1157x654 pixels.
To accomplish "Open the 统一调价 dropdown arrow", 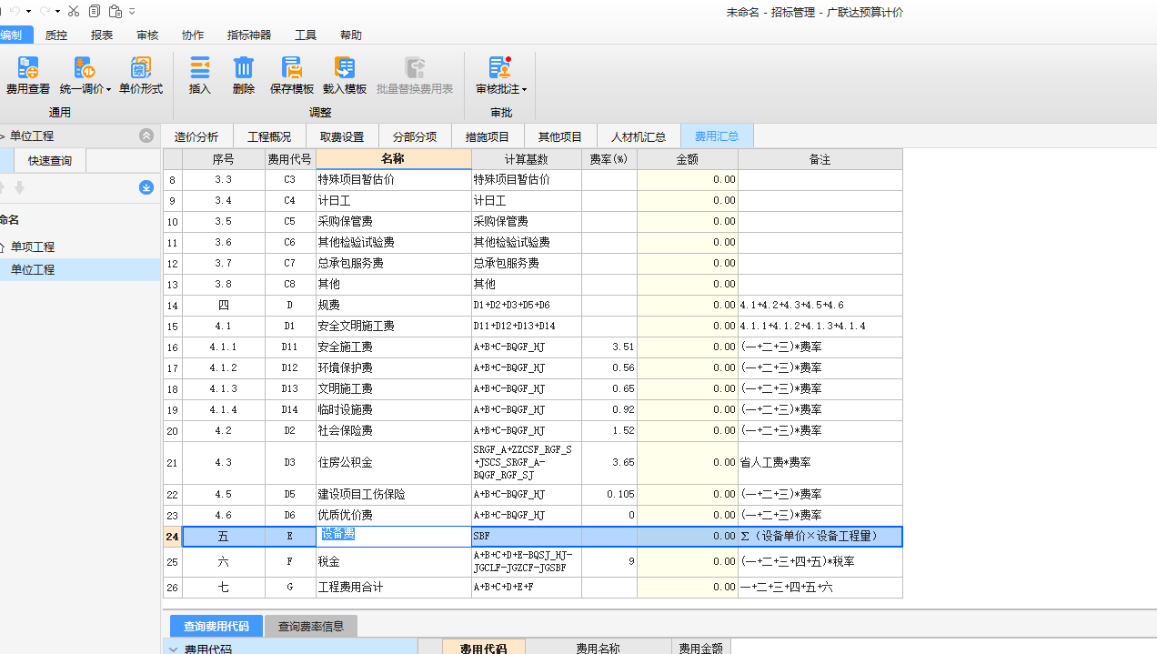I will tap(108, 89).
